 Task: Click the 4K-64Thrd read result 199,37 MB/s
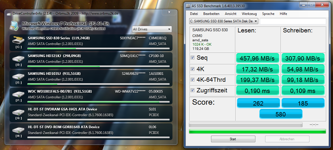tap(258, 80)
